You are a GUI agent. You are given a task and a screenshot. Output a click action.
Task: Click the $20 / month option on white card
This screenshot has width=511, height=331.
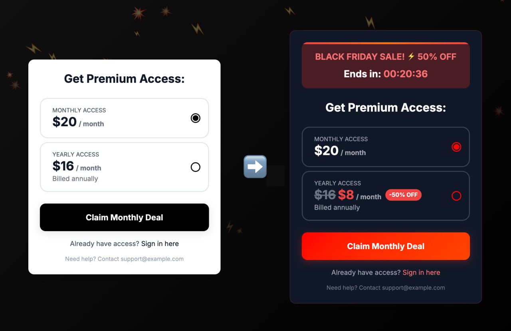[78, 122]
